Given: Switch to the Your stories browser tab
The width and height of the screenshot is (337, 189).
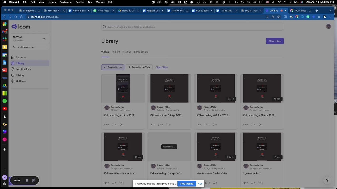Looking at the screenshot, I should click(300, 11).
